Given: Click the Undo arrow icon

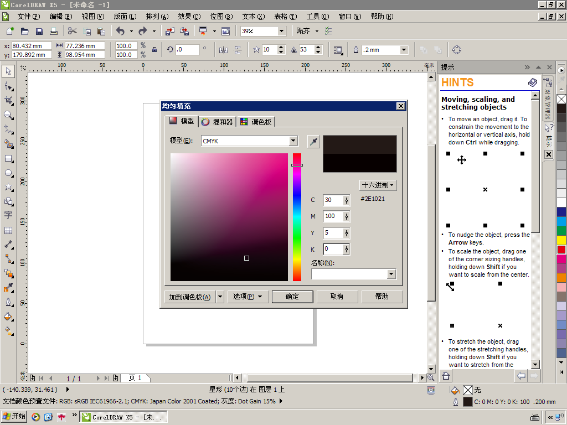Looking at the screenshot, I should pos(120,31).
